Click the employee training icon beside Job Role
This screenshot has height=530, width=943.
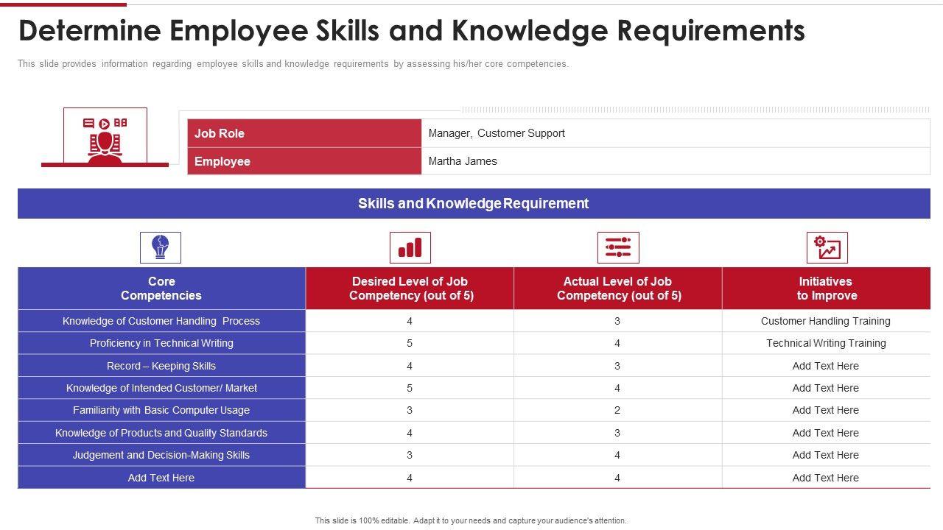coord(105,136)
